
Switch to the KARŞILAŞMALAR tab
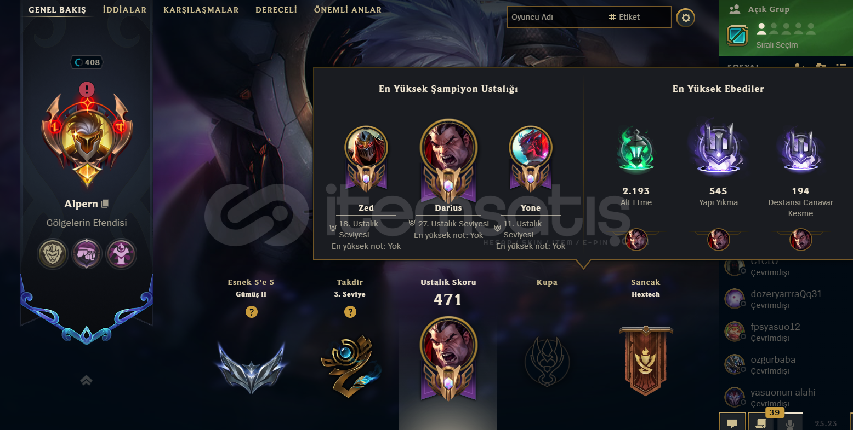[201, 10]
